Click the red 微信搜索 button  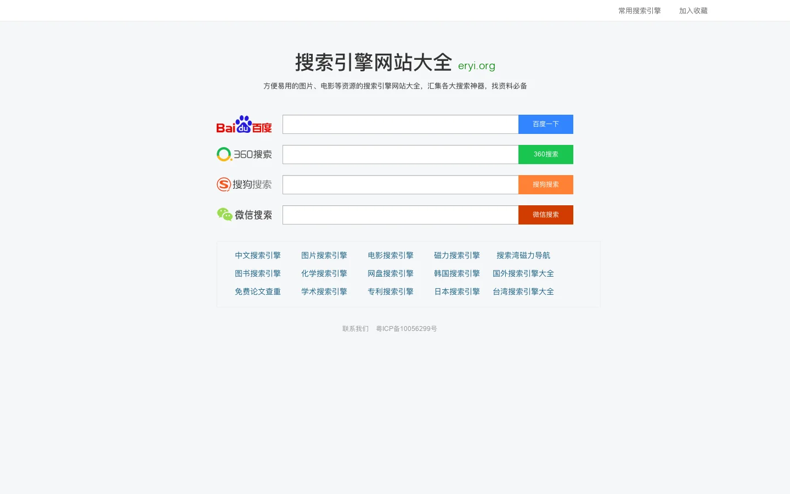[x=546, y=215]
